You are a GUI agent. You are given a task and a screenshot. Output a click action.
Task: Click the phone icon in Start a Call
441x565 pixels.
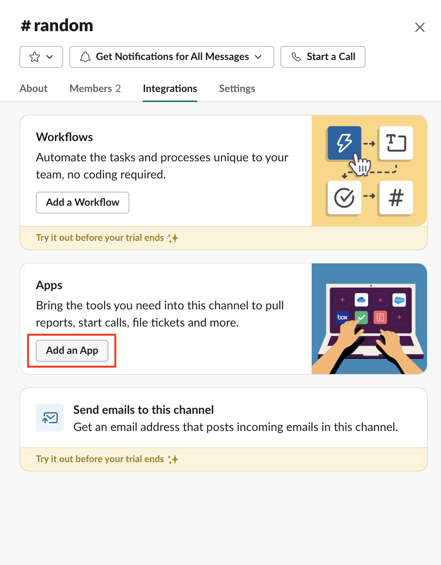(296, 57)
